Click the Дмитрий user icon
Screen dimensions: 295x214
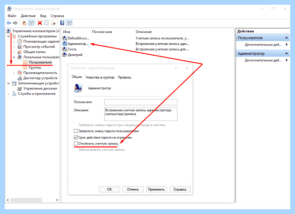[65, 55]
